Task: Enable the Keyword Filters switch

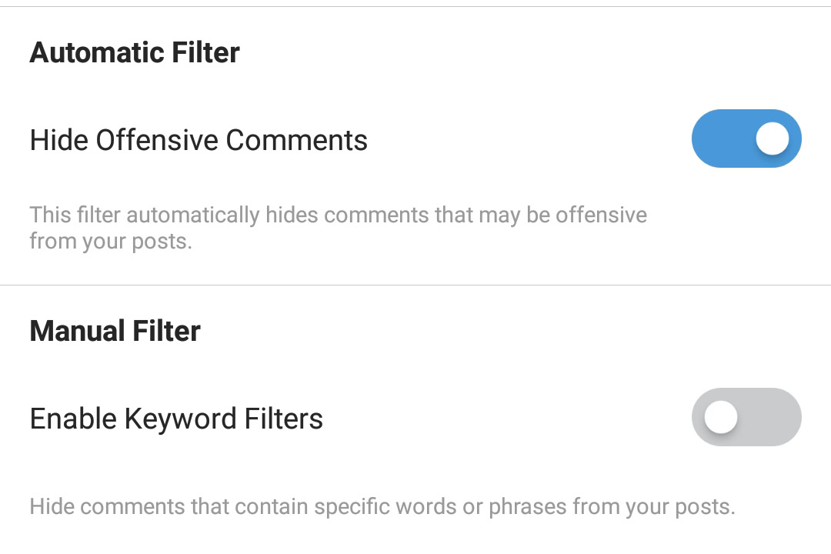Action: pos(746,417)
